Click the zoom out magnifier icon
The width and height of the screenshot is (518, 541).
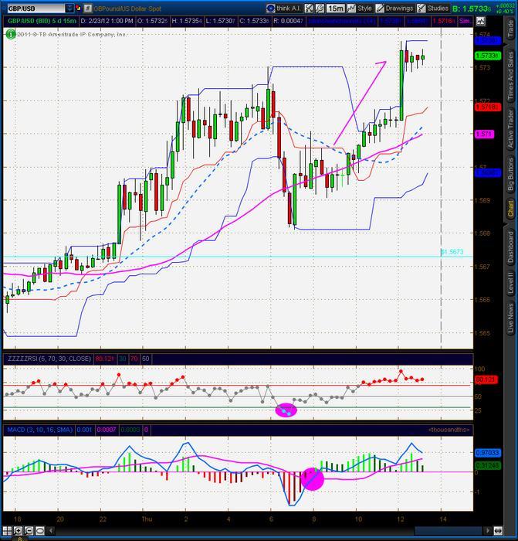coord(29,531)
